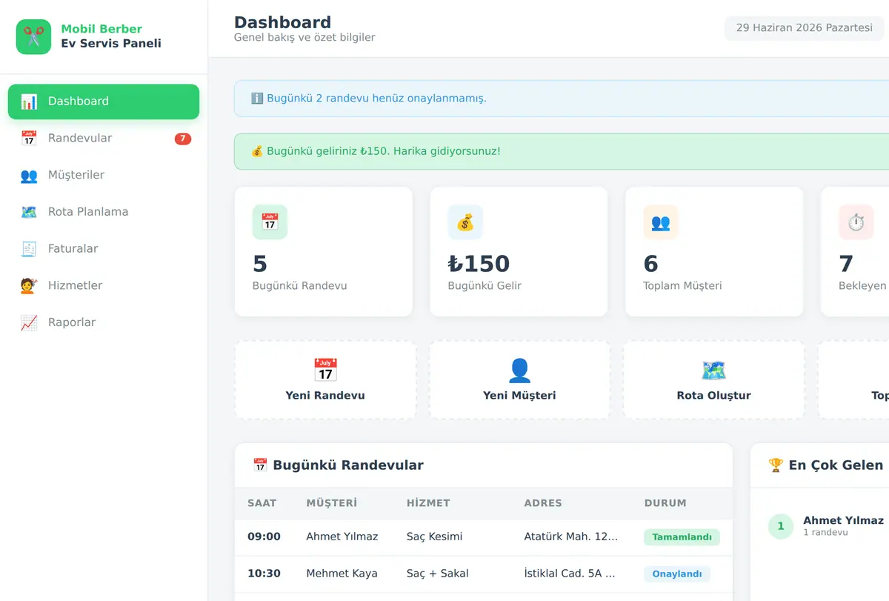This screenshot has width=889, height=601.
Task: Click the MÜŞTERİ column header
Action: coord(332,503)
